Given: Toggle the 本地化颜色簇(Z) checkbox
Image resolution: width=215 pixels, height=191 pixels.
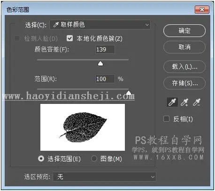Looking at the screenshot, I should (69, 38).
